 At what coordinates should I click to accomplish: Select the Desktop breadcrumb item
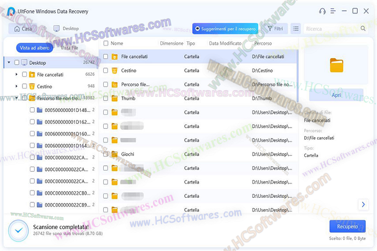click(x=66, y=29)
